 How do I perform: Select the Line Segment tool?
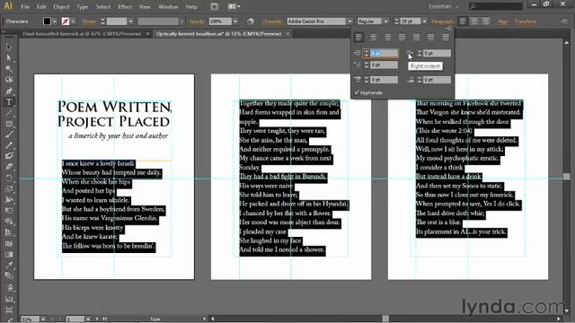[9, 113]
